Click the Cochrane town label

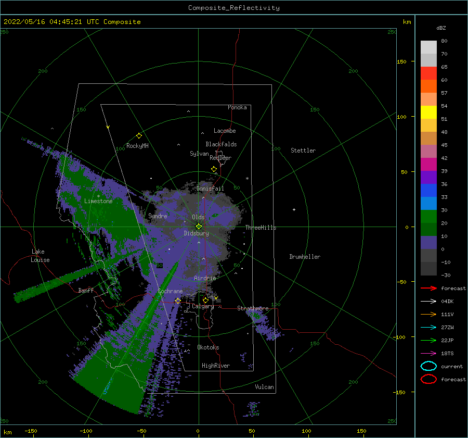click(x=170, y=291)
